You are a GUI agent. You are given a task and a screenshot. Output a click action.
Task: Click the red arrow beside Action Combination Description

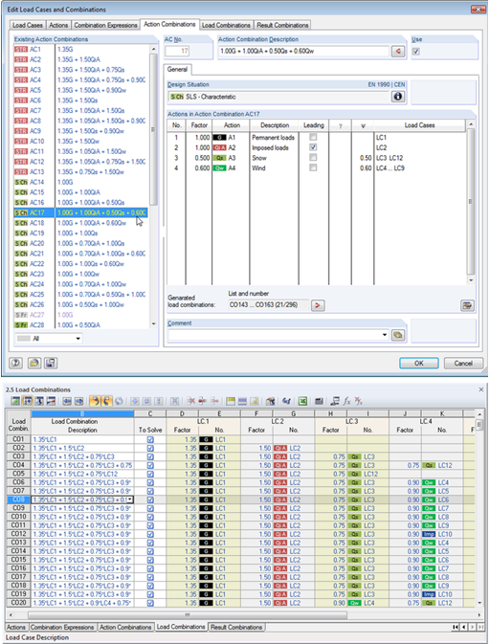pyautogui.click(x=397, y=51)
